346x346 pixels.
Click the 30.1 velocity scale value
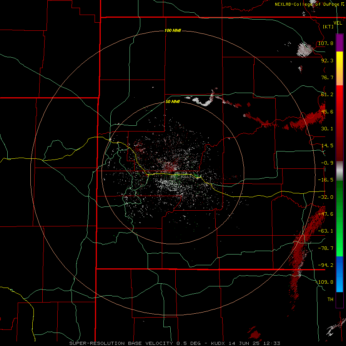[327, 129]
